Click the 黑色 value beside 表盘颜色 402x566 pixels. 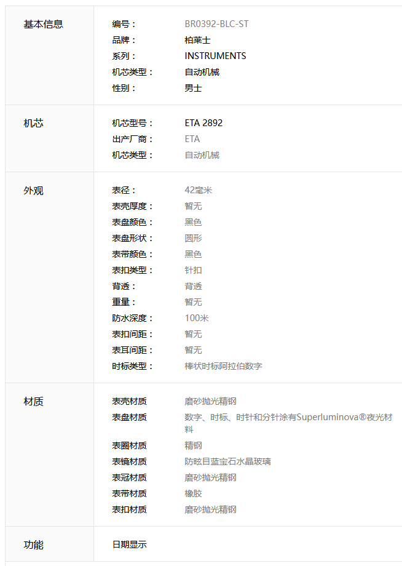pyautogui.click(x=193, y=222)
